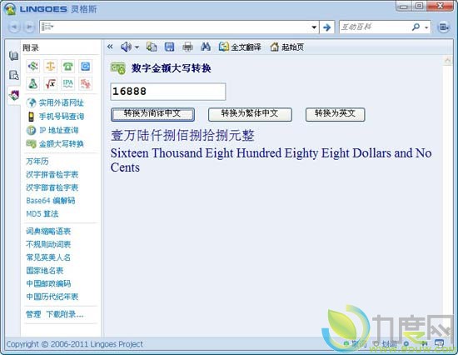Image resolution: width=458 pixels, height=355 pixels.
Task: Click the print icon in toolbar
Action: point(187,47)
